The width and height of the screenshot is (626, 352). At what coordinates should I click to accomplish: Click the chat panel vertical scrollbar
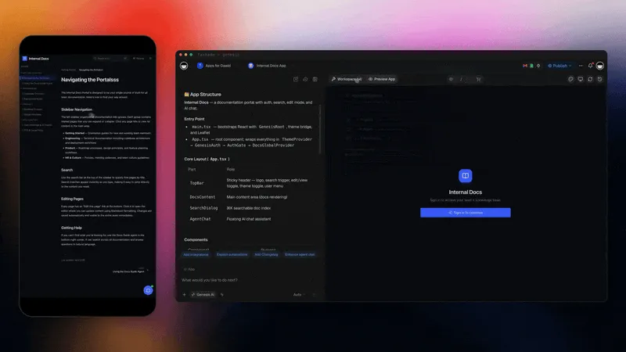pos(320,130)
